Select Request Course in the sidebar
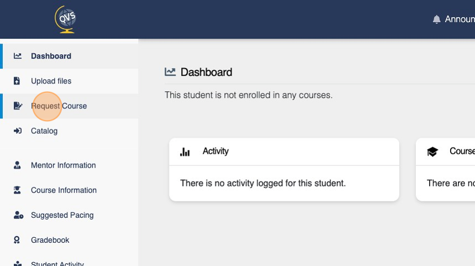Image resolution: width=475 pixels, height=266 pixels. point(59,106)
